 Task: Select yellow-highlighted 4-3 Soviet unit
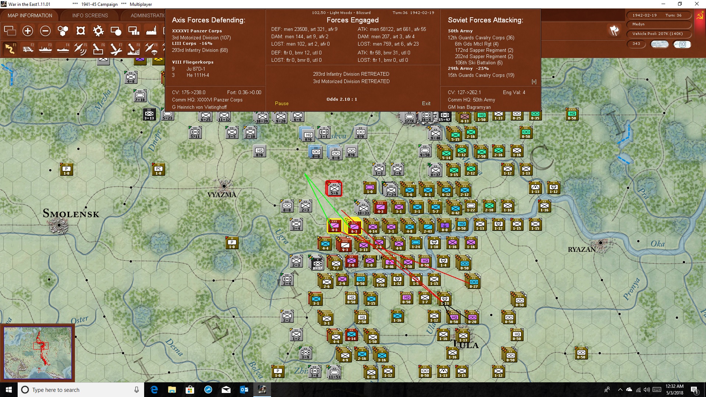pos(334,225)
